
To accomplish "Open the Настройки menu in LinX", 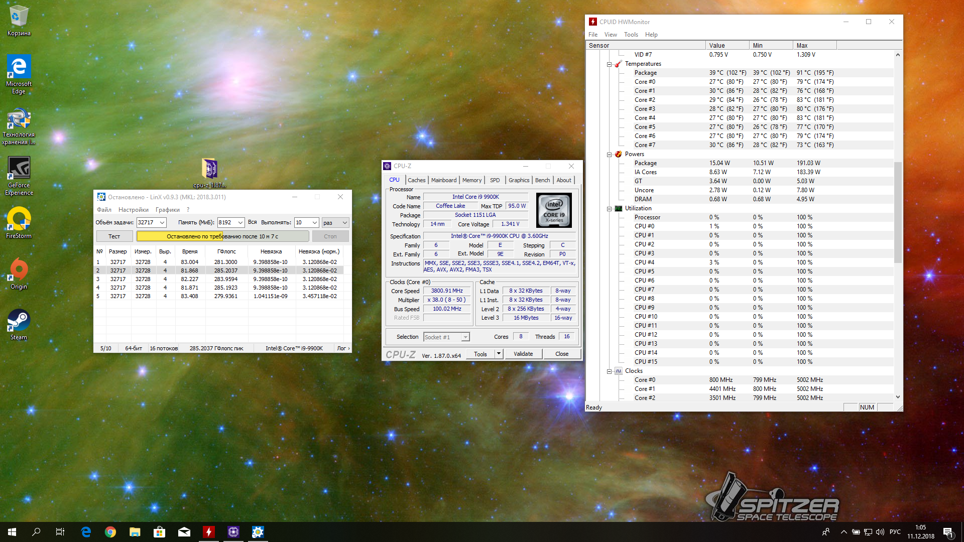I will tap(133, 210).
